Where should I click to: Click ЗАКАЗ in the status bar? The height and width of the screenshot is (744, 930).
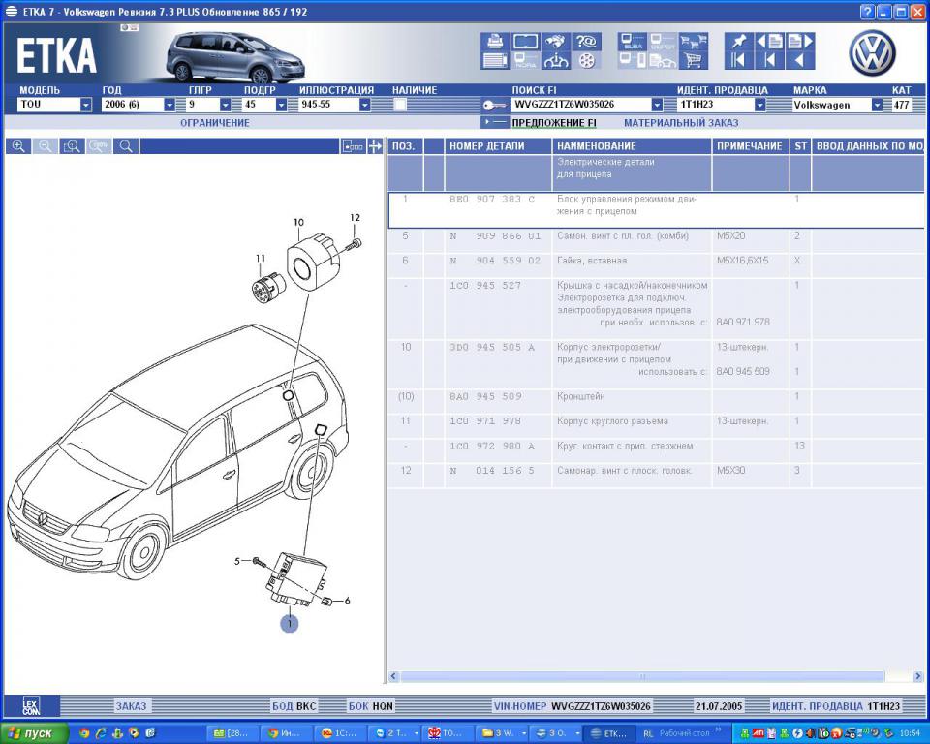tap(131, 706)
